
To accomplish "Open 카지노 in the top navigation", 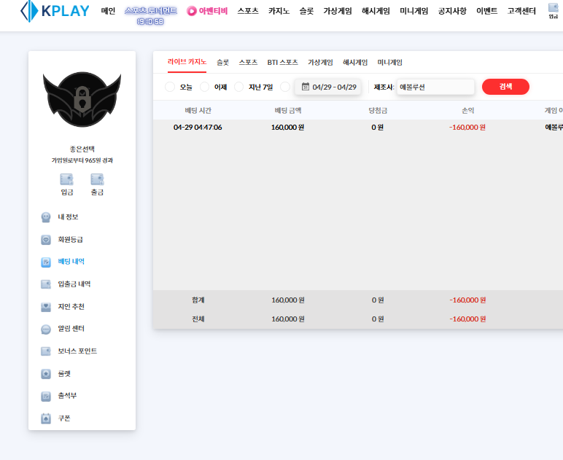I will 279,11.
